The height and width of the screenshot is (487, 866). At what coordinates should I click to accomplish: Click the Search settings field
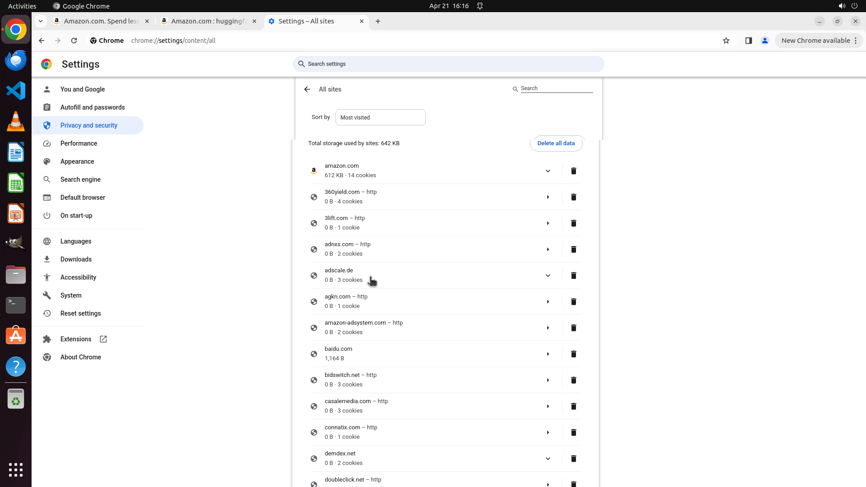click(448, 64)
